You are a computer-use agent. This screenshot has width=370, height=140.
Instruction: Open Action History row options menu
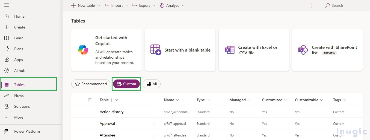tap(154, 112)
